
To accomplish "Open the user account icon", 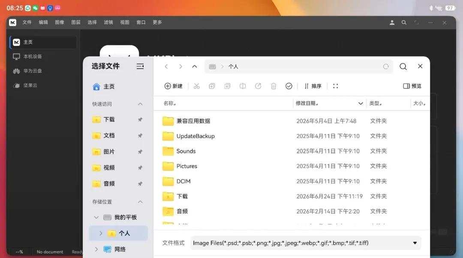I will point(392,22).
